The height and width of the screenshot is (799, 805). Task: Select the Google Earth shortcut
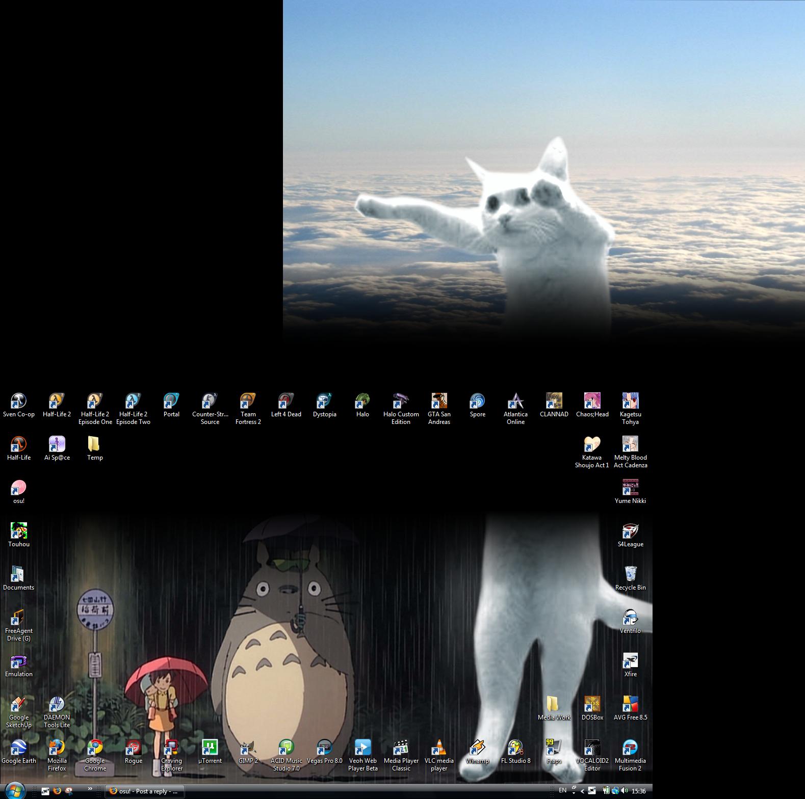pyautogui.click(x=19, y=752)
